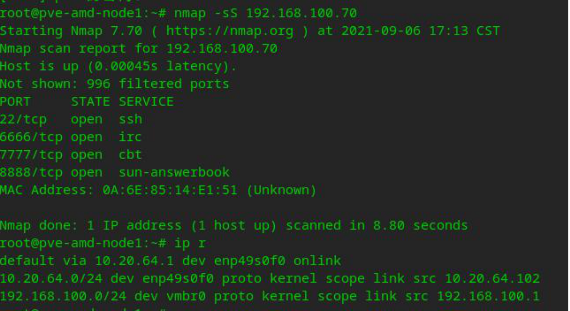Click the source address 10.20.64.102

point(492,279)
